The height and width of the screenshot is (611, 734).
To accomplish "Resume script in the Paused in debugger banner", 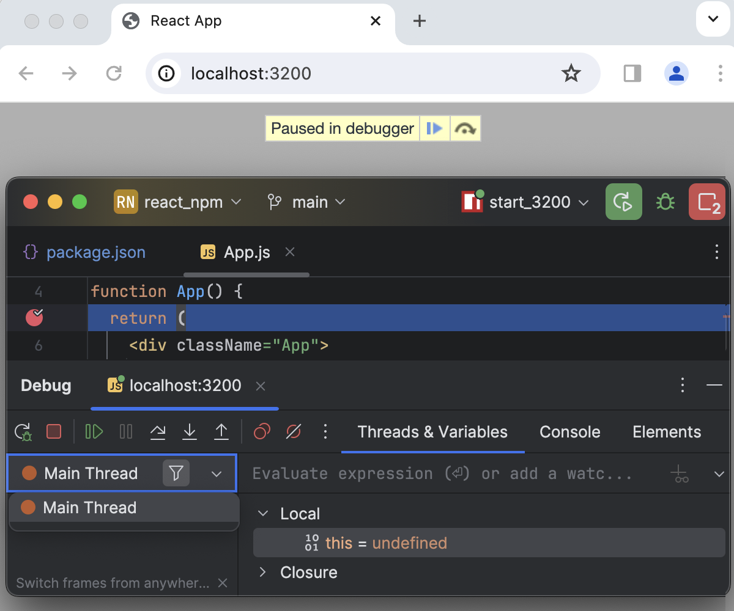I will [x=435, y=128].
